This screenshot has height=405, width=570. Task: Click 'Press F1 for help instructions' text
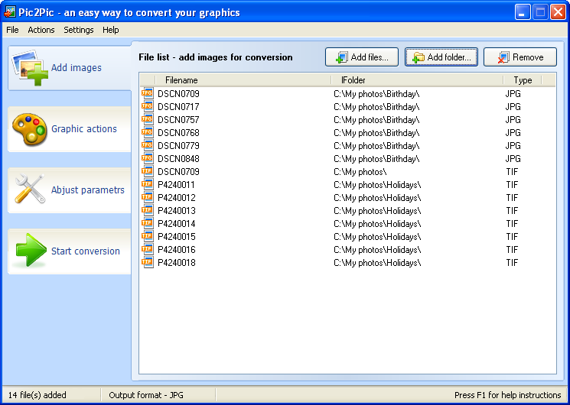[508, 395]
